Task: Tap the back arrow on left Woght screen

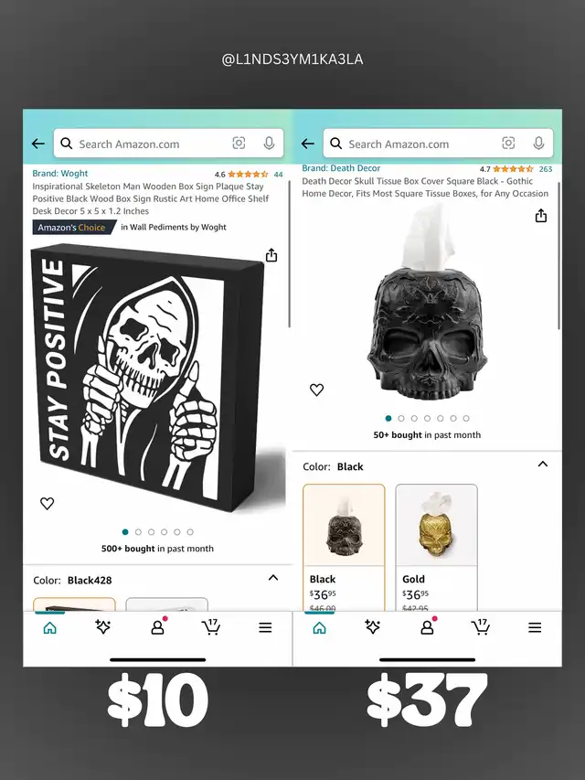Action: 38,144
